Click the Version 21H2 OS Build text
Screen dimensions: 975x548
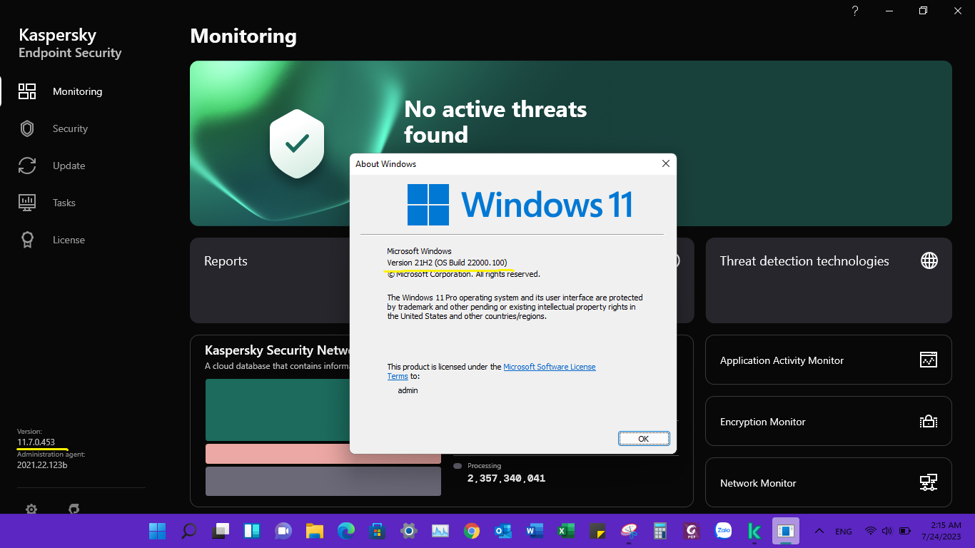point(447,263)
